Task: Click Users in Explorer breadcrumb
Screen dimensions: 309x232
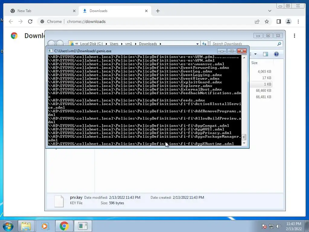Action: click(114, 43)
